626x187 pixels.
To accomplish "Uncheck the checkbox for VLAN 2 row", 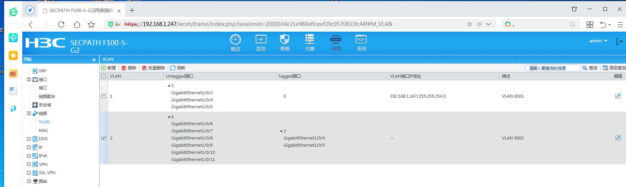I will (104, 138).
